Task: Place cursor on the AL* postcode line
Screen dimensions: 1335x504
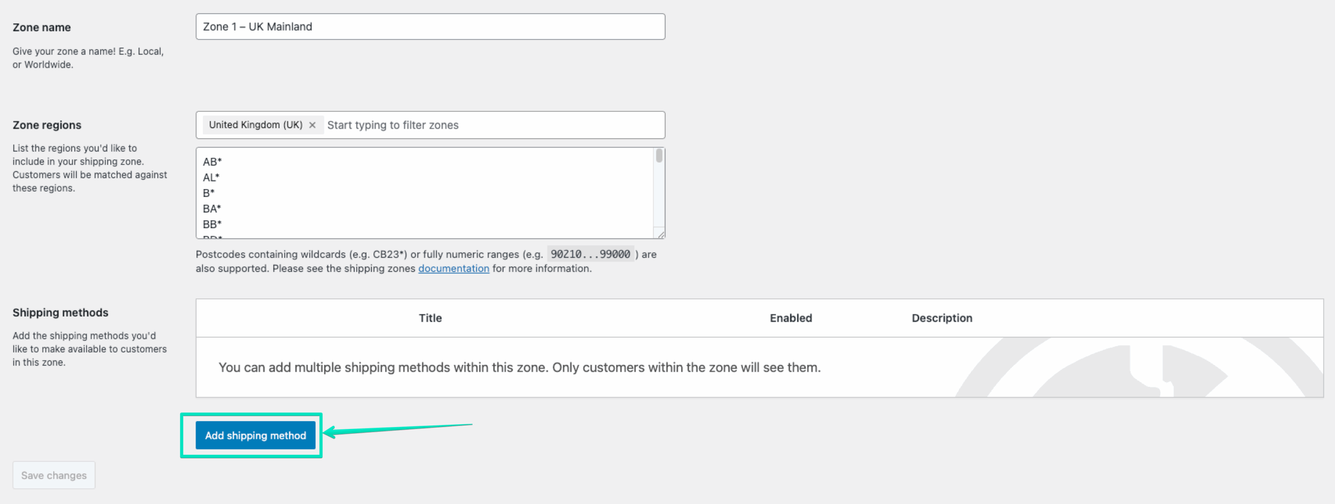Action: pyautogui.click(x=211, y=178)
